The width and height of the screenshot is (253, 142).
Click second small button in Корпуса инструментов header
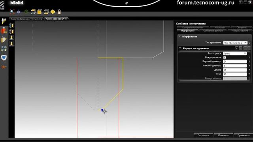[x=241, y=48]
